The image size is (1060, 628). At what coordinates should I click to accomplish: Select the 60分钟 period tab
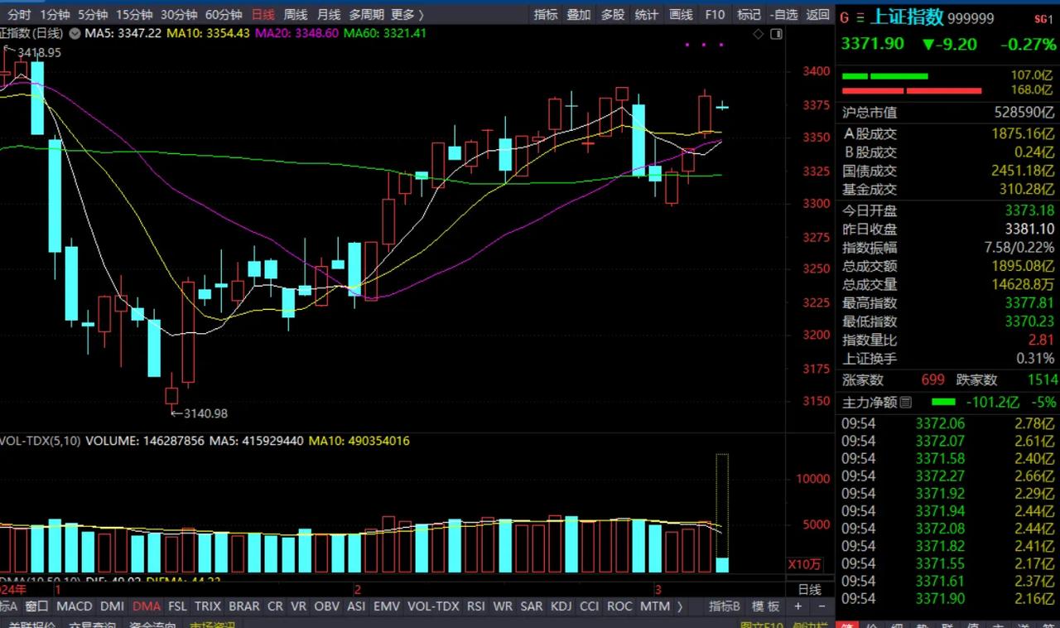224,15
